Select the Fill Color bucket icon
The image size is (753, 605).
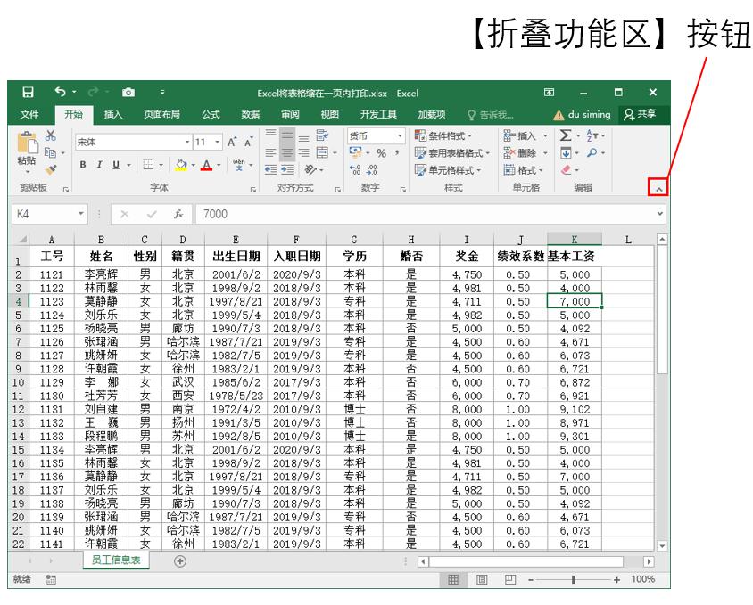click(179, 162)
